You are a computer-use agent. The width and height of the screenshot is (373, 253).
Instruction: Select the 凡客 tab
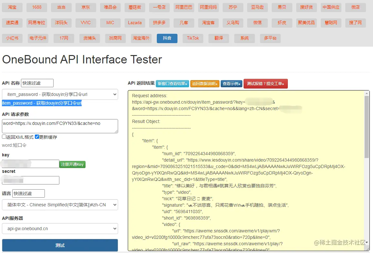coord(184,23)
